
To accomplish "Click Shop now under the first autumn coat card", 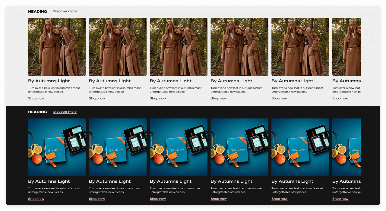I will coord(36,98).
